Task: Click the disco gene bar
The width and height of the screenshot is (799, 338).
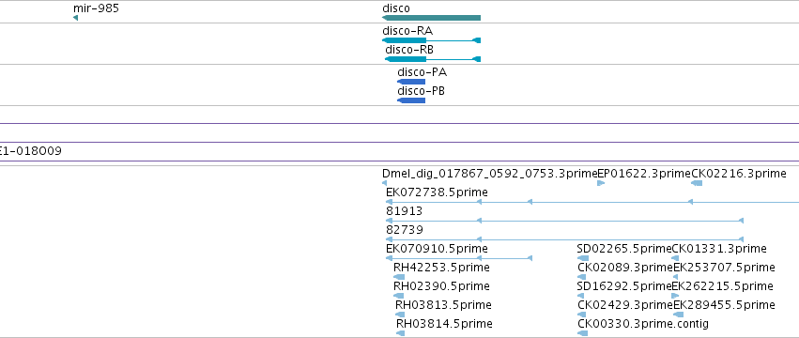Action: [431, 18]
